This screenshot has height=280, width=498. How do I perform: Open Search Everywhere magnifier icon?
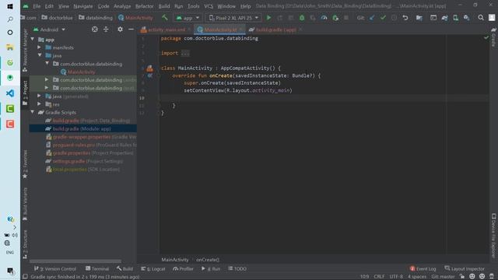click(x=481, y=18)
